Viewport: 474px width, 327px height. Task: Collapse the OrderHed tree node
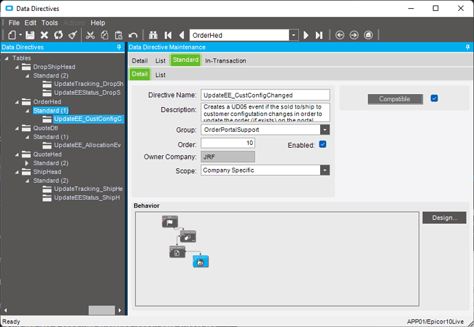[x=17, y=102]
